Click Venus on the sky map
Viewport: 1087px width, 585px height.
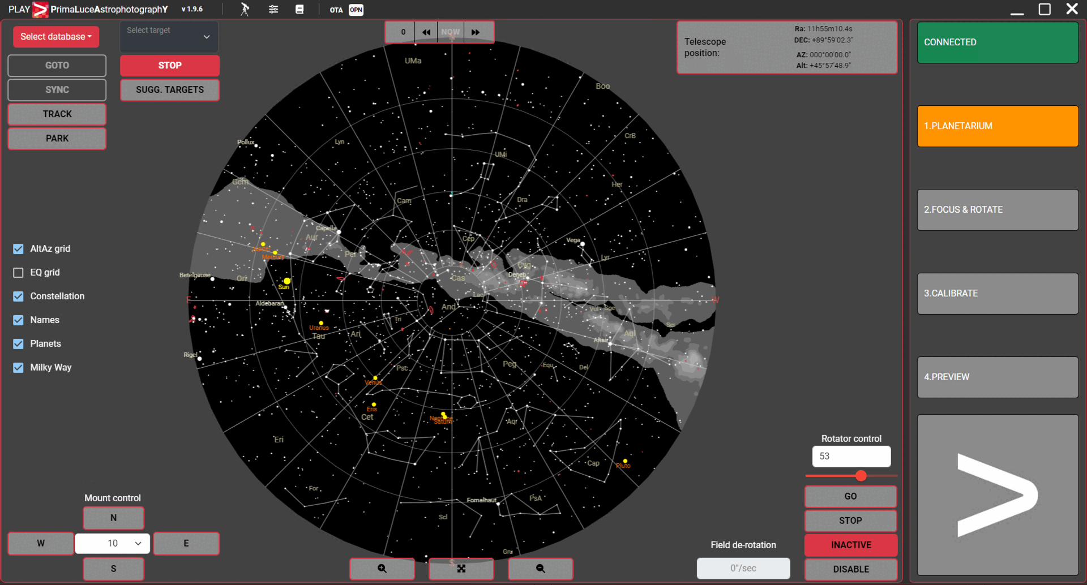coord(375,377)
